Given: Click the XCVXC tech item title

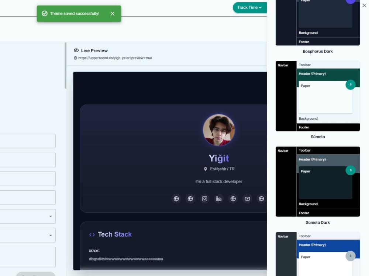Looking at the screenshot, I should pos(94,251).
